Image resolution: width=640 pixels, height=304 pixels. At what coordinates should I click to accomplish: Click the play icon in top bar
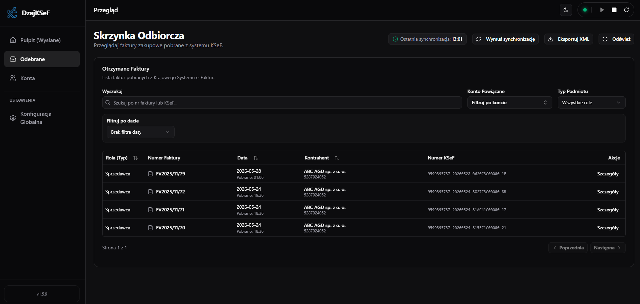pyautogui.click(x=602, y=10)
